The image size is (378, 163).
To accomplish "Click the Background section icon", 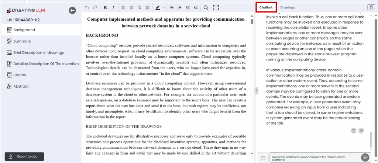I will pos(9,30).
